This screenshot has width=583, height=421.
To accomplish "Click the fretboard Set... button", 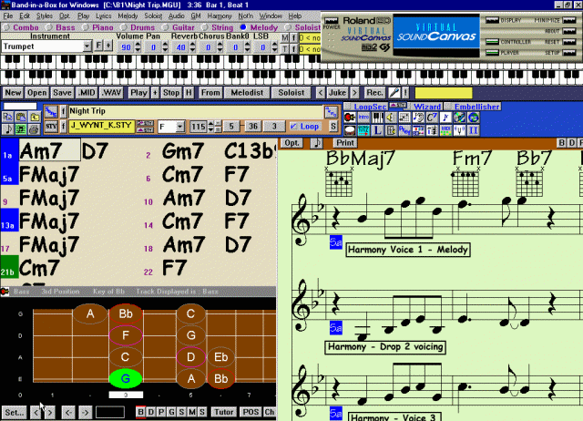I will [x=15, y=413].
